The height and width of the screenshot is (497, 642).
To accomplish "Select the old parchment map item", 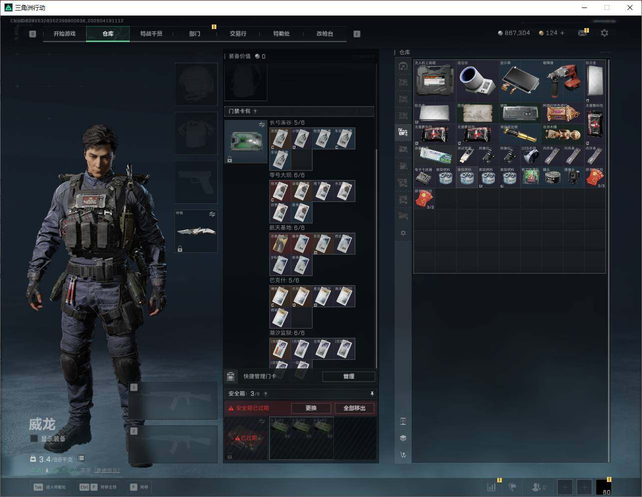I will [477, 113].
